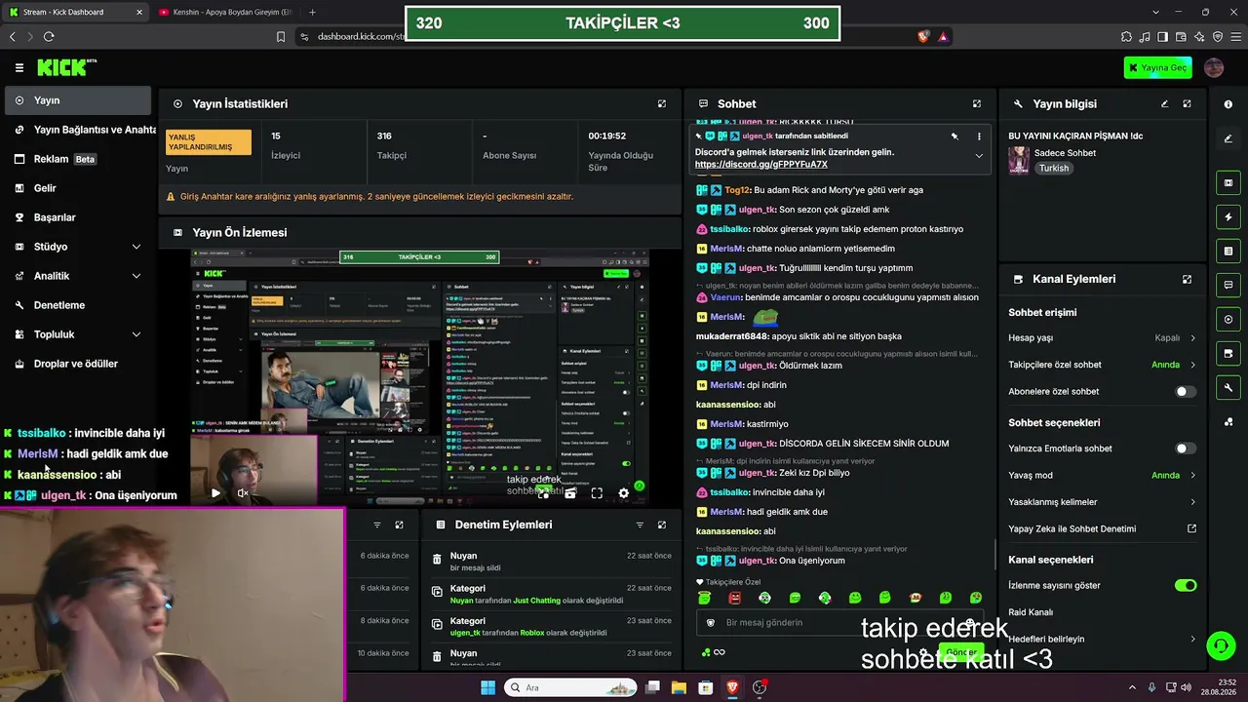
Task: Click the Turkish language tag
Action: pyautogui.click(x=1054, y=168)
